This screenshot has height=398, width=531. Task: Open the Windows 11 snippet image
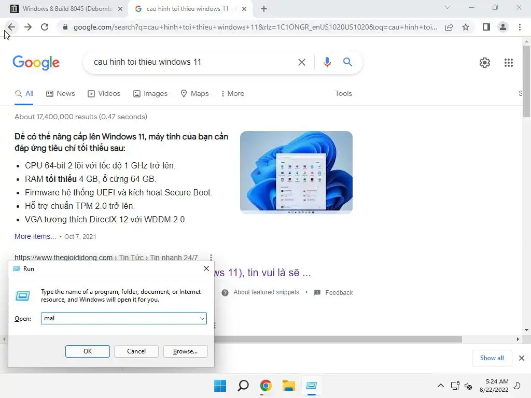pyautogui.click(x=296, y=172)
